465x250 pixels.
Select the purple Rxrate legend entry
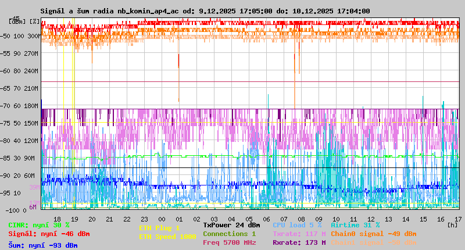299,242
